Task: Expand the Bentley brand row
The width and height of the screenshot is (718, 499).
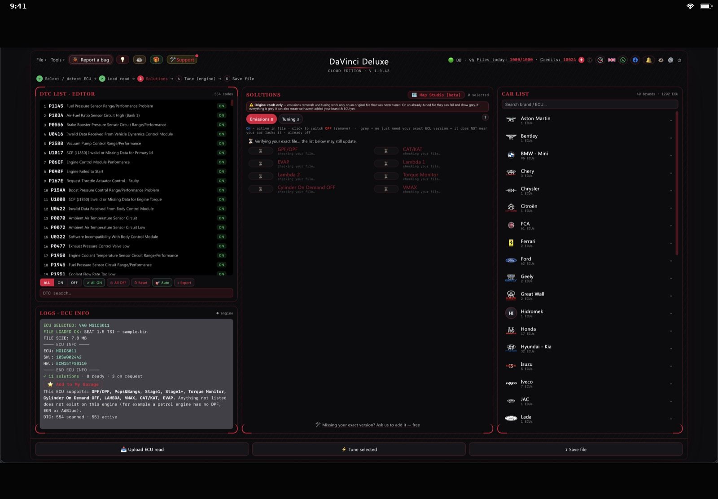Action: tap(588, 138)
